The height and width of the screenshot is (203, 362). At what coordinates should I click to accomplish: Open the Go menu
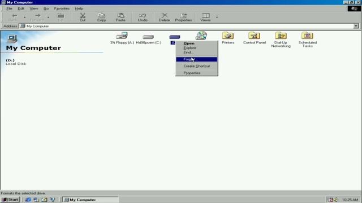pos(46,8)
